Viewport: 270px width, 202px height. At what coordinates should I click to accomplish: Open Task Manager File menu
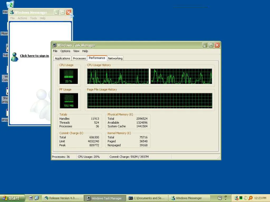[55, 51]
